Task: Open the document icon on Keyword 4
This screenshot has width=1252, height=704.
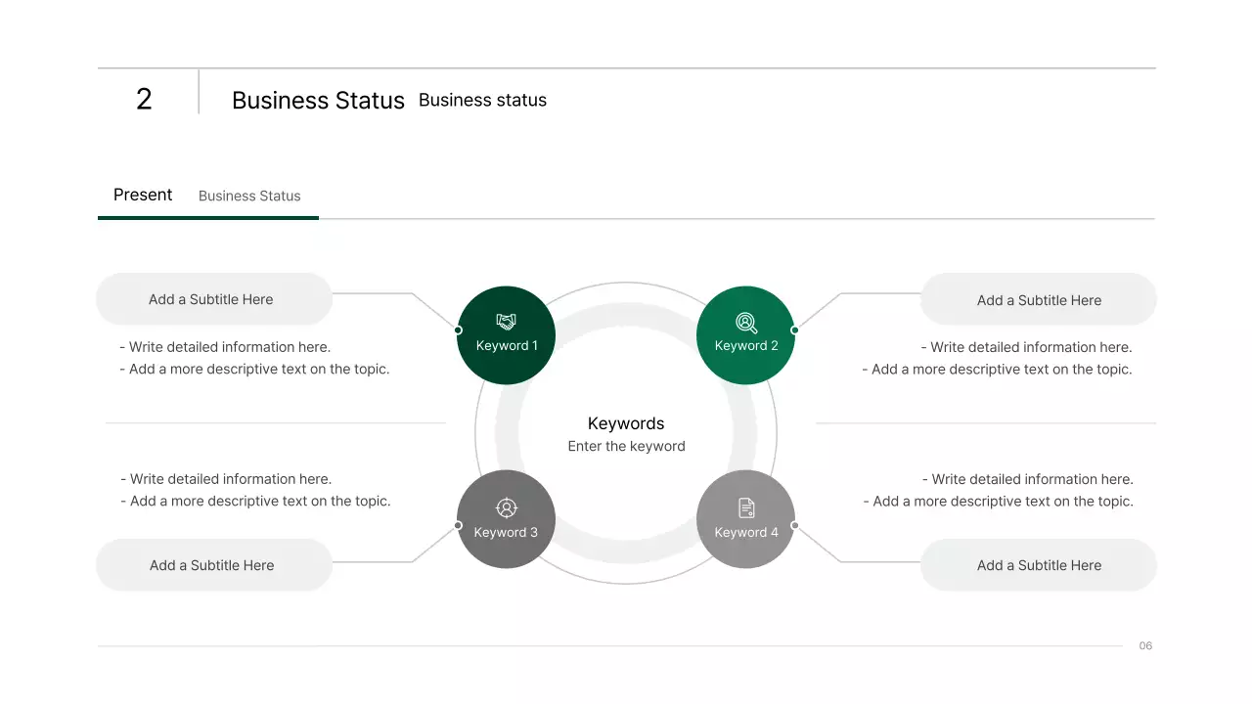Action: click(x=745, y=506)
